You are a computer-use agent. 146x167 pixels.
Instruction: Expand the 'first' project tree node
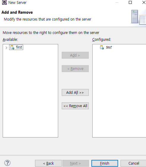[x=6, y=48]
